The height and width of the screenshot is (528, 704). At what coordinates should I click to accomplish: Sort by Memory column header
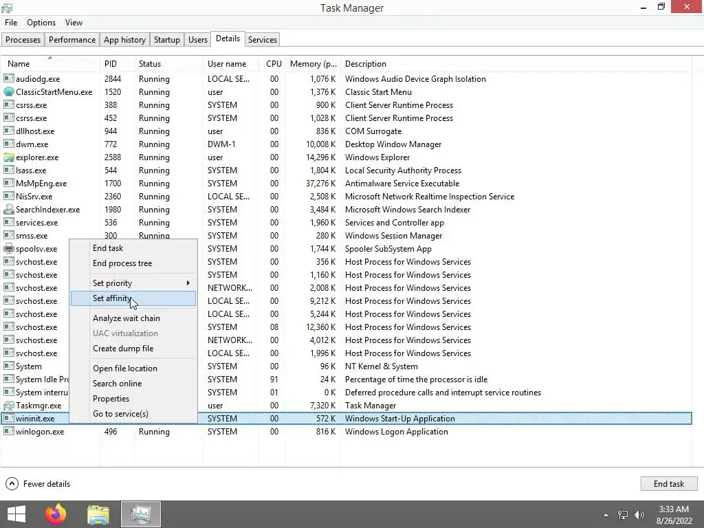click(x=313, y=64)
